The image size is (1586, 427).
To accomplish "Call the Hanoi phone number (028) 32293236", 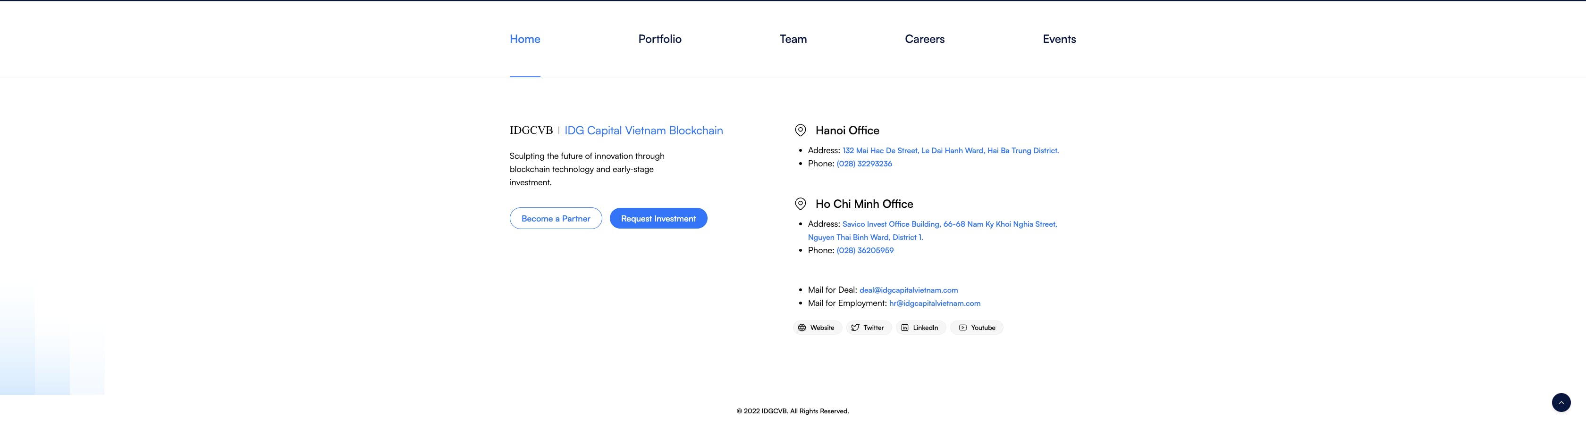I will point(864,164).
